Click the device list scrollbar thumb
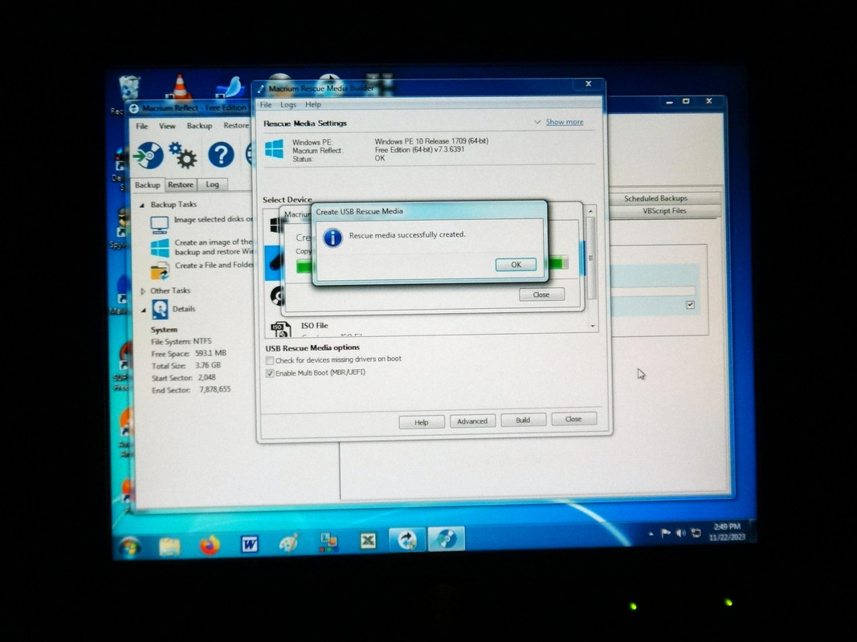This screenshot has height=642, width=857. [591, 258]
